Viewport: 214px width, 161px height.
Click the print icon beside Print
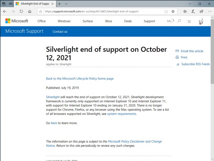177,57
